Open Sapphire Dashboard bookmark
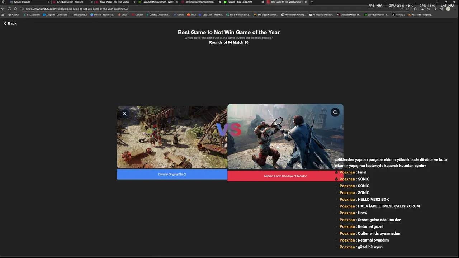 [x=55, y=15]
